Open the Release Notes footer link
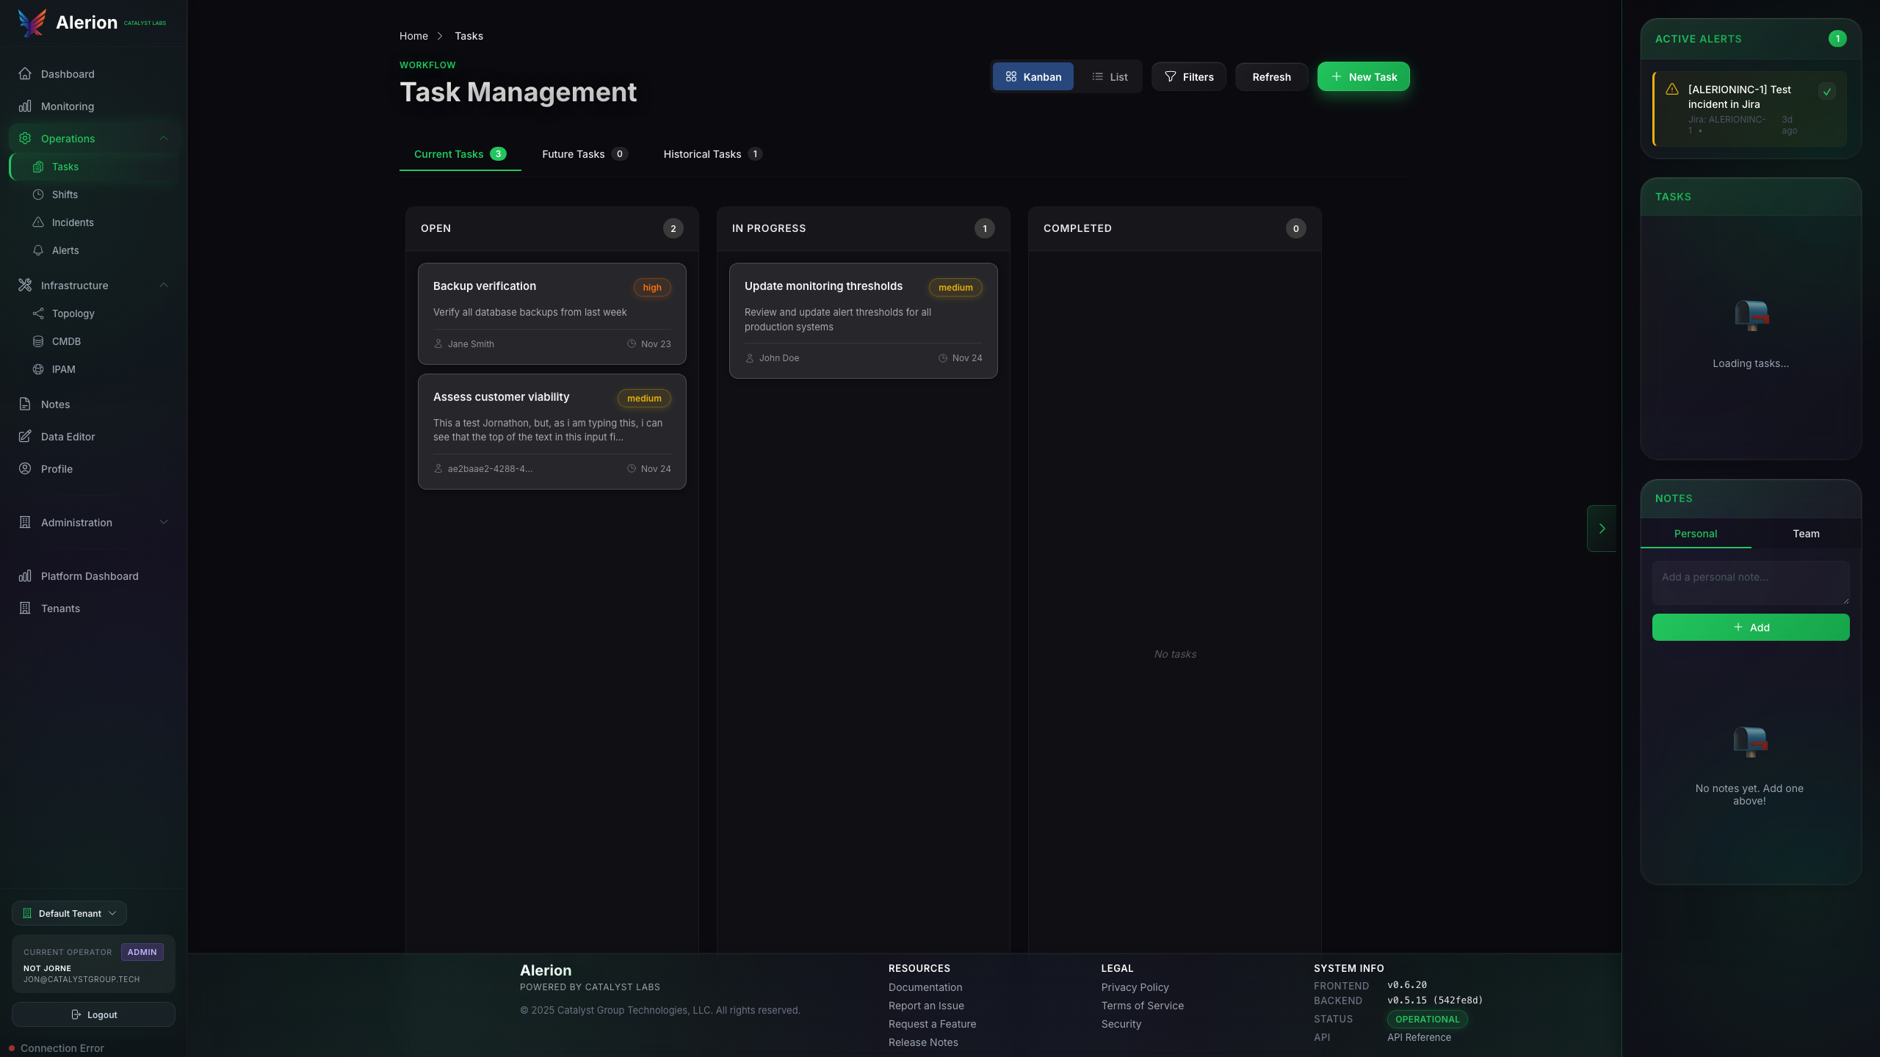The width and height of the screenshot is (1880, 1057). pyautogui.click(x=922, y=1042)
